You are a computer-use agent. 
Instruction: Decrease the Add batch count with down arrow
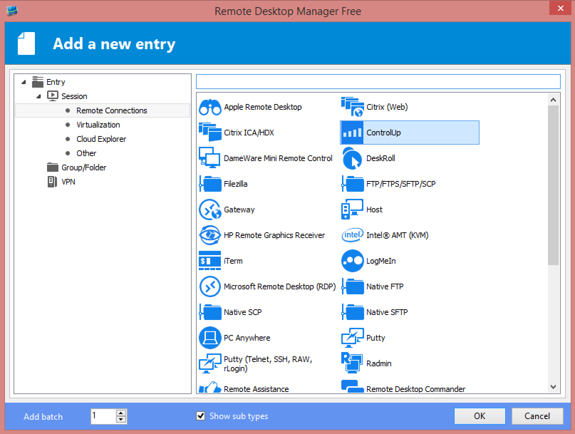coord(121,419)
